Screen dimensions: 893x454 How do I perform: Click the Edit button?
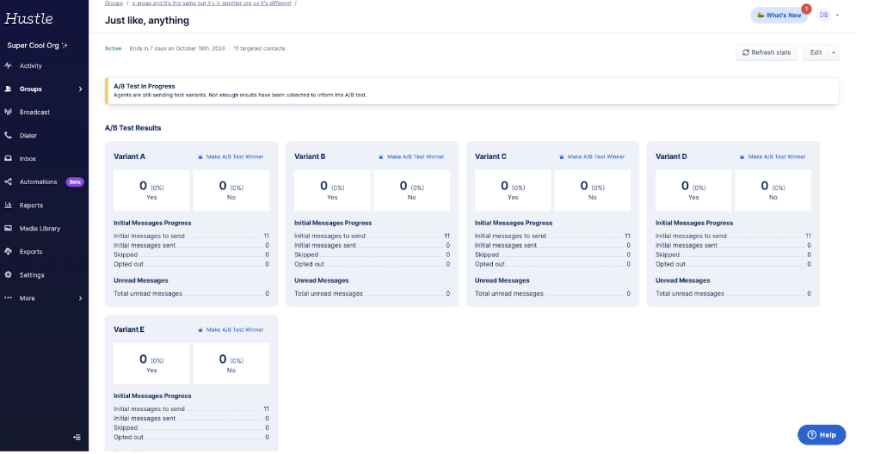point(815,52)
